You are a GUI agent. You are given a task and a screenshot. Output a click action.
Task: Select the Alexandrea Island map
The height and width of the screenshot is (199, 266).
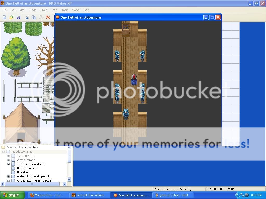point(28,168)
